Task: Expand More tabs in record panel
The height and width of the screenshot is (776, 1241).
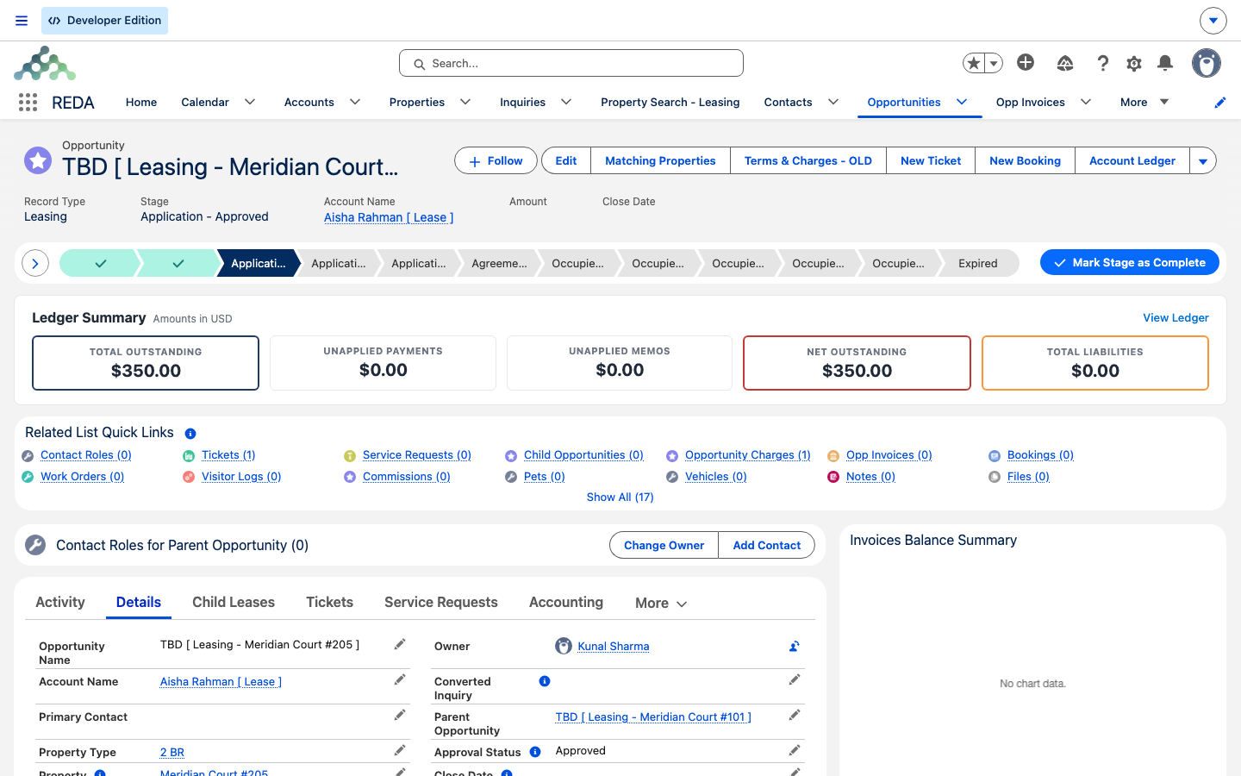Action: click(661, 603)
